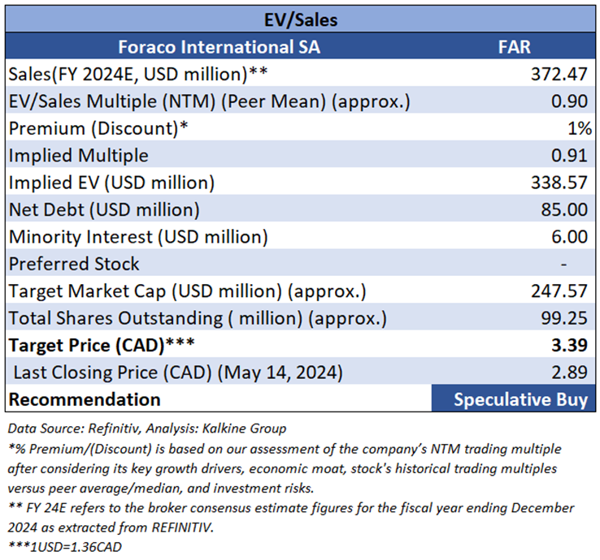Click the Target Market Cap value 247.57
Screen dimensions: 600x560
pos(559,291)
